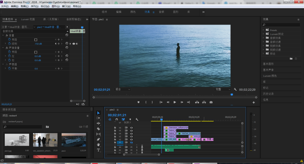The width and height of the screenshot is (304, 164).
Task: Expand the 音频效果 folder in effects panel
Action: [x=263, y=38]
